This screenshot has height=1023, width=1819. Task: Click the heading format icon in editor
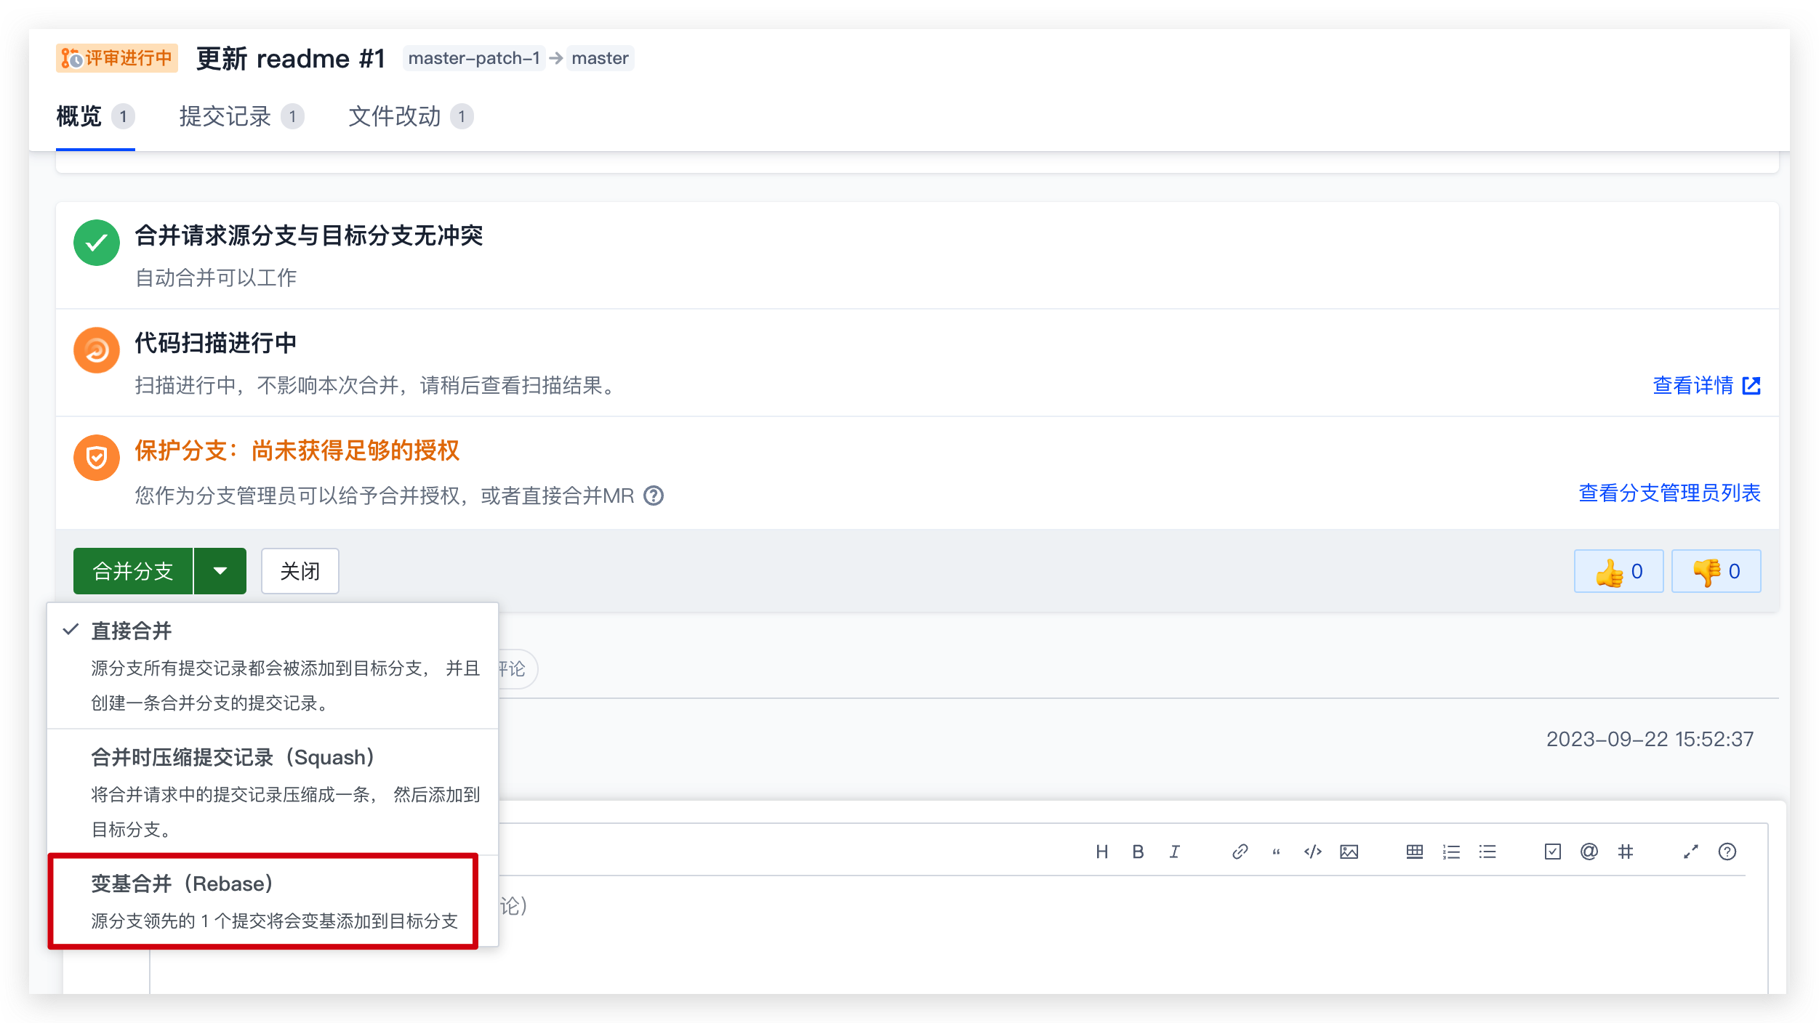click(x=1101, y=852)
